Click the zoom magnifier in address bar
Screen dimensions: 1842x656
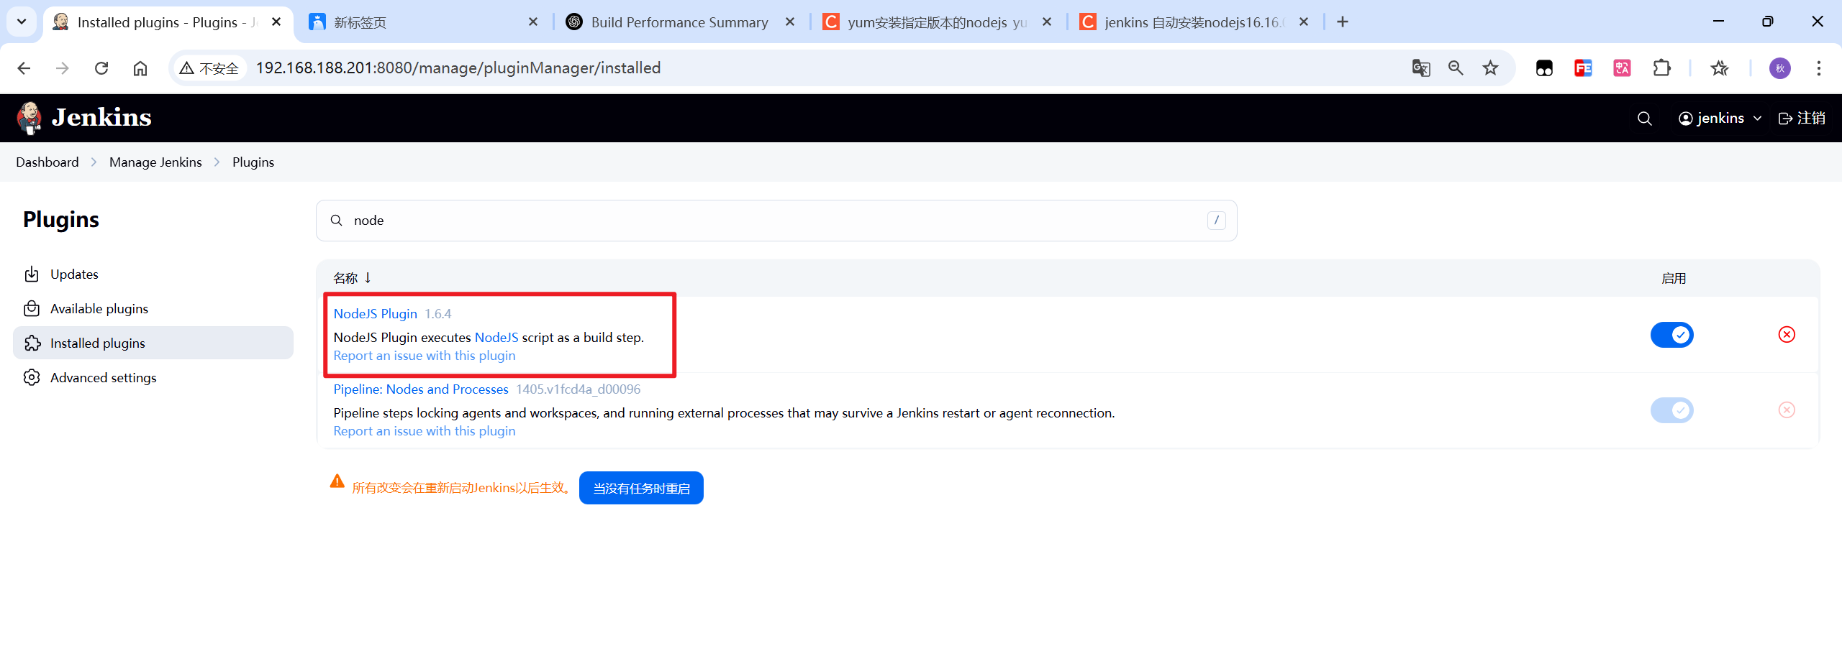(1456, 68)
